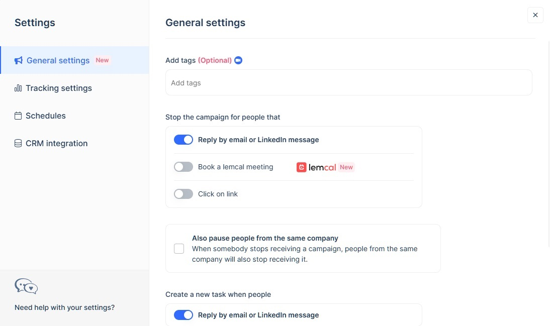Select the bar chart icon for Tracking settings
The width and height of the screenshot is (550, 326).
[18, 88]
